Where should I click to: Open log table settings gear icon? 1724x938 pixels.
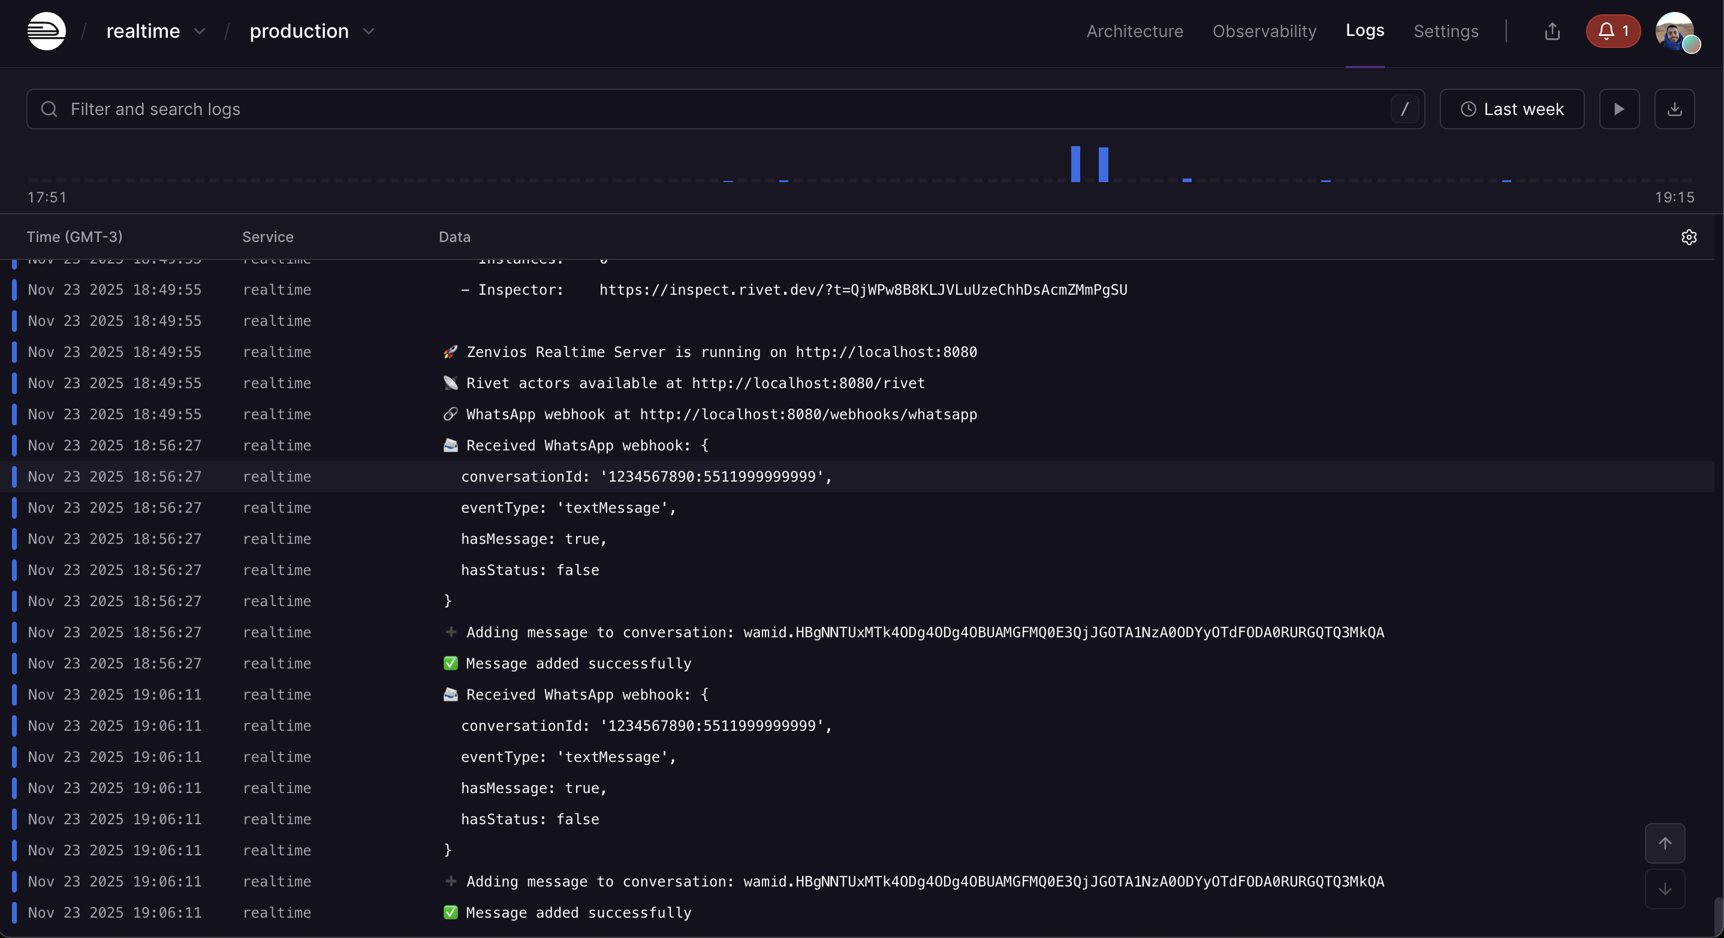pyautogui.click(x=1689, y=237)
